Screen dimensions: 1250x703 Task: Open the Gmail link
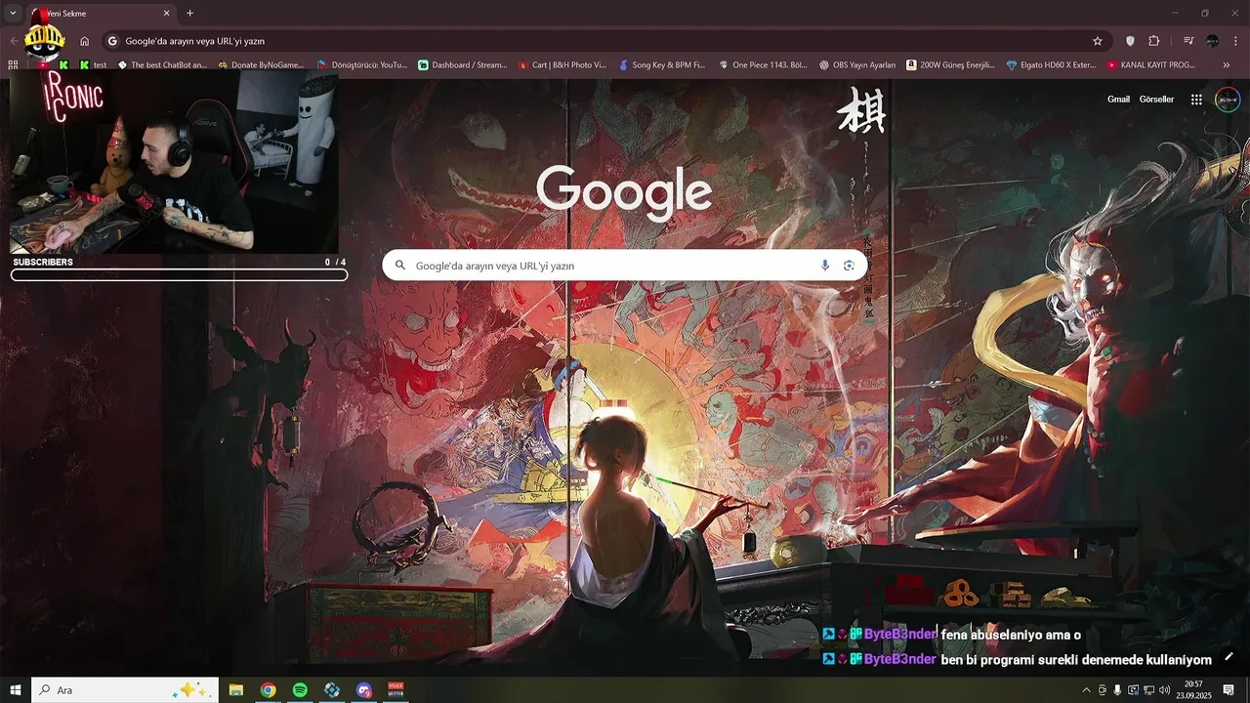(1118, 100)
